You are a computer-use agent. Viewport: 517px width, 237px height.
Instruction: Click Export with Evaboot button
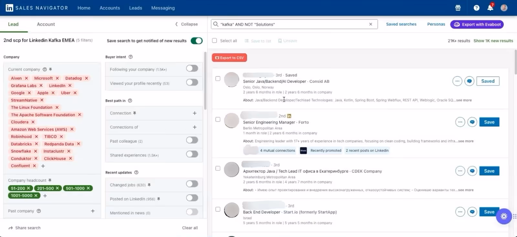pos(477,24)
